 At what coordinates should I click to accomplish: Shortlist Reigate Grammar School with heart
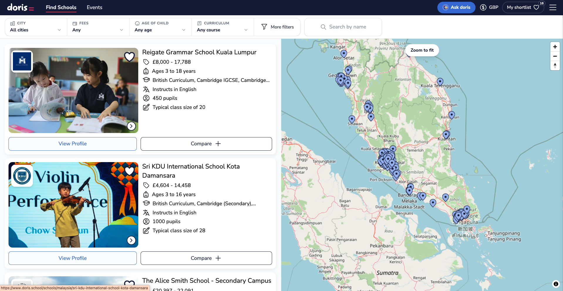point(129,56)
